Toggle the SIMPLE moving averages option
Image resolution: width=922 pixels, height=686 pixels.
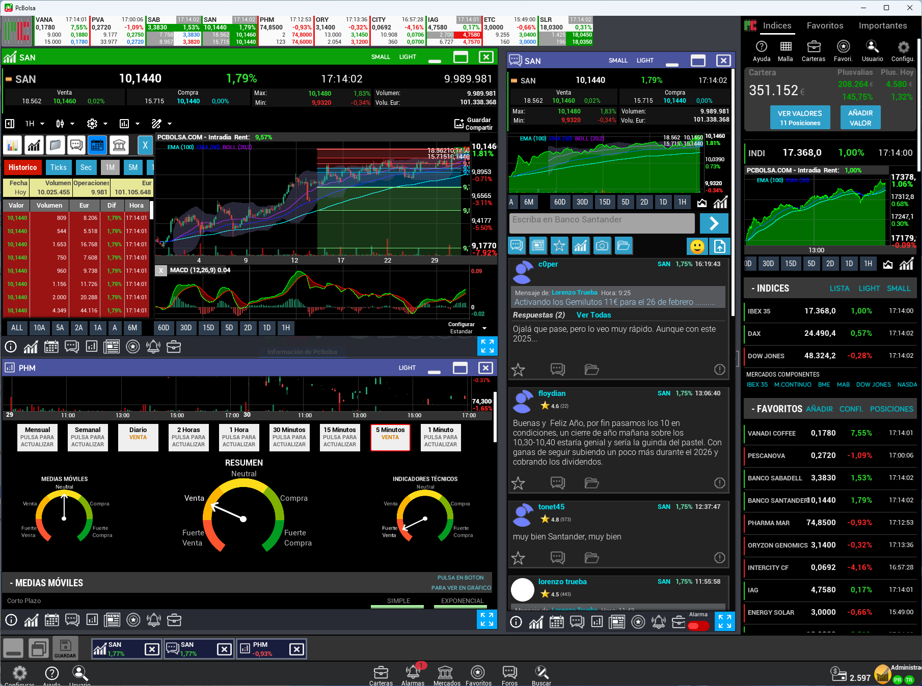[x=398, y=601]
